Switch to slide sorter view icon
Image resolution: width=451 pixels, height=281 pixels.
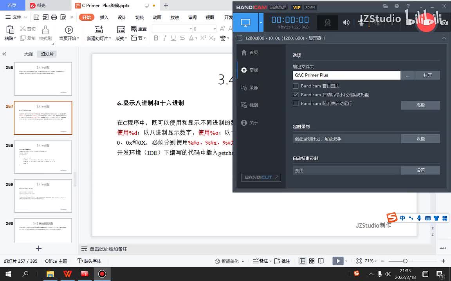[312, 261]
